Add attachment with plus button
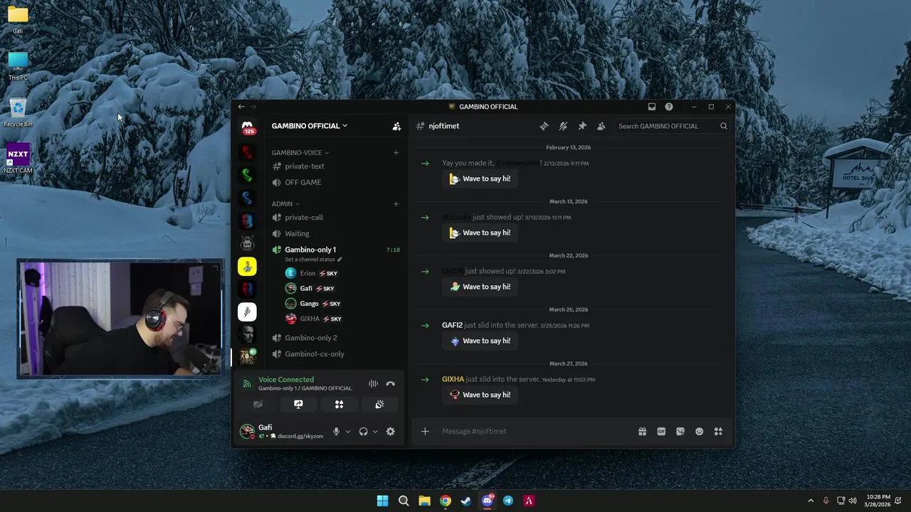 (425, 431)
